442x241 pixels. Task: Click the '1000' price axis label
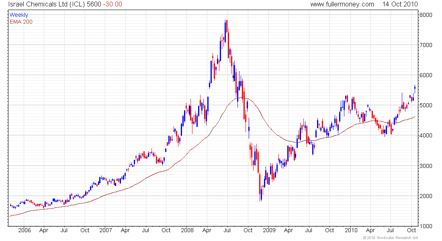[x=426, y=227]
